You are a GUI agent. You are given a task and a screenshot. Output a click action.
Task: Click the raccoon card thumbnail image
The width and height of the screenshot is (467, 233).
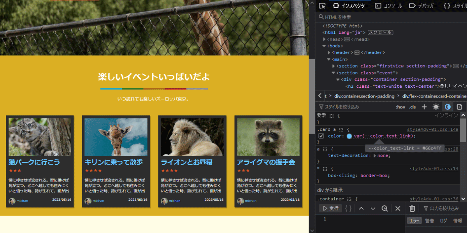coord(269,137)
